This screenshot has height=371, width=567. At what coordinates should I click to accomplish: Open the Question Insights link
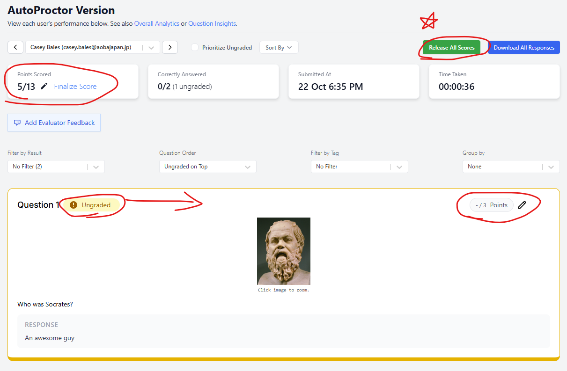212,23
